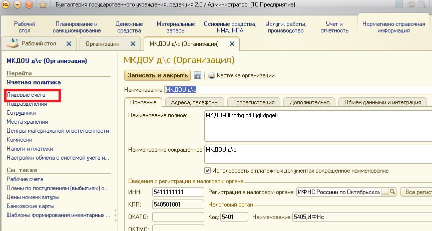Open Цены номенклатуры link
Viewport: 432px width, 231px height.
(33, 197)
